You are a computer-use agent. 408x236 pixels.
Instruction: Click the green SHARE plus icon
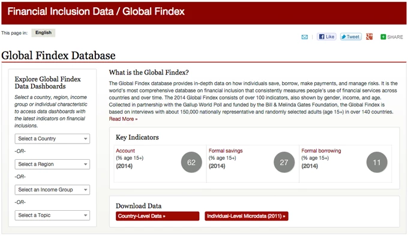[x=383, y=37]
